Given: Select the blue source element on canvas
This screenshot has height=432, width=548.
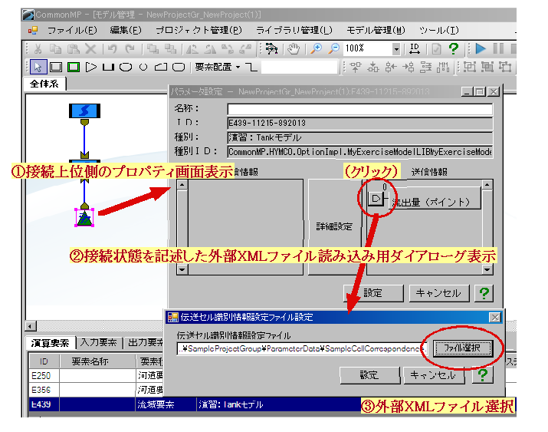Looking at the screenshot, I should (83, 111).
